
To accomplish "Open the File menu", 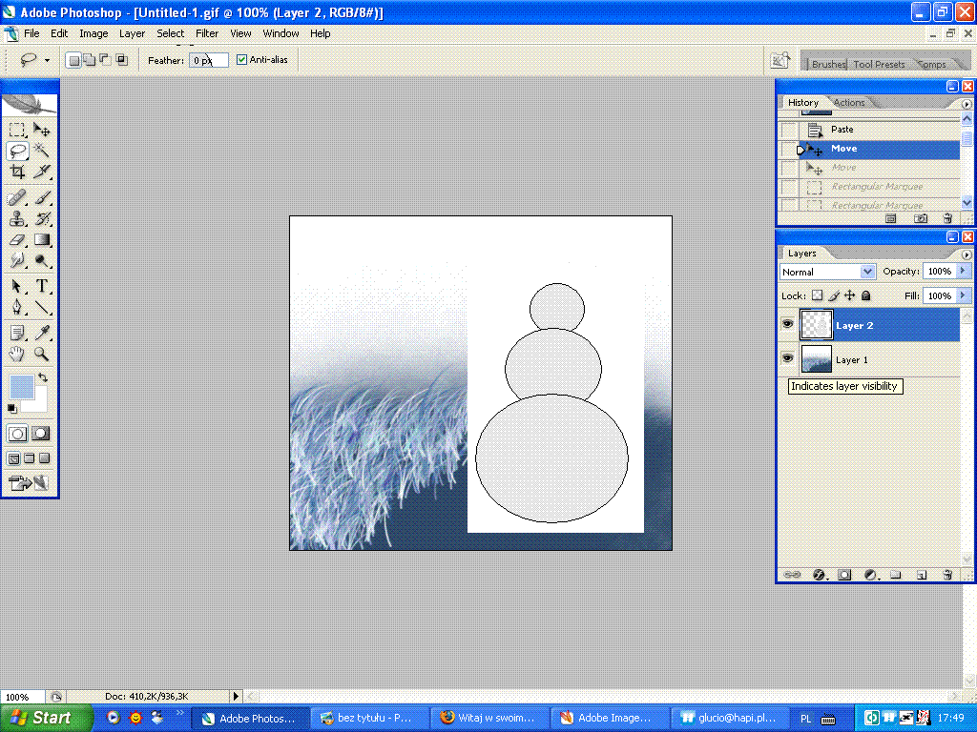I will click(x=31, y=33).
